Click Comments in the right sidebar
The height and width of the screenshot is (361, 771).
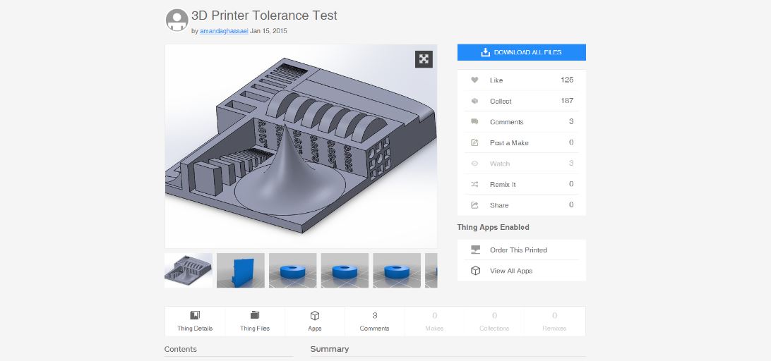click(506, 122)
